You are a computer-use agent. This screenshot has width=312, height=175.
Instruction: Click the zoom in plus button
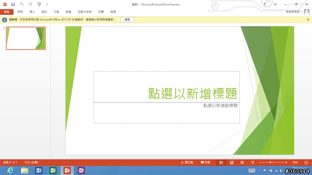coord(286,162)
